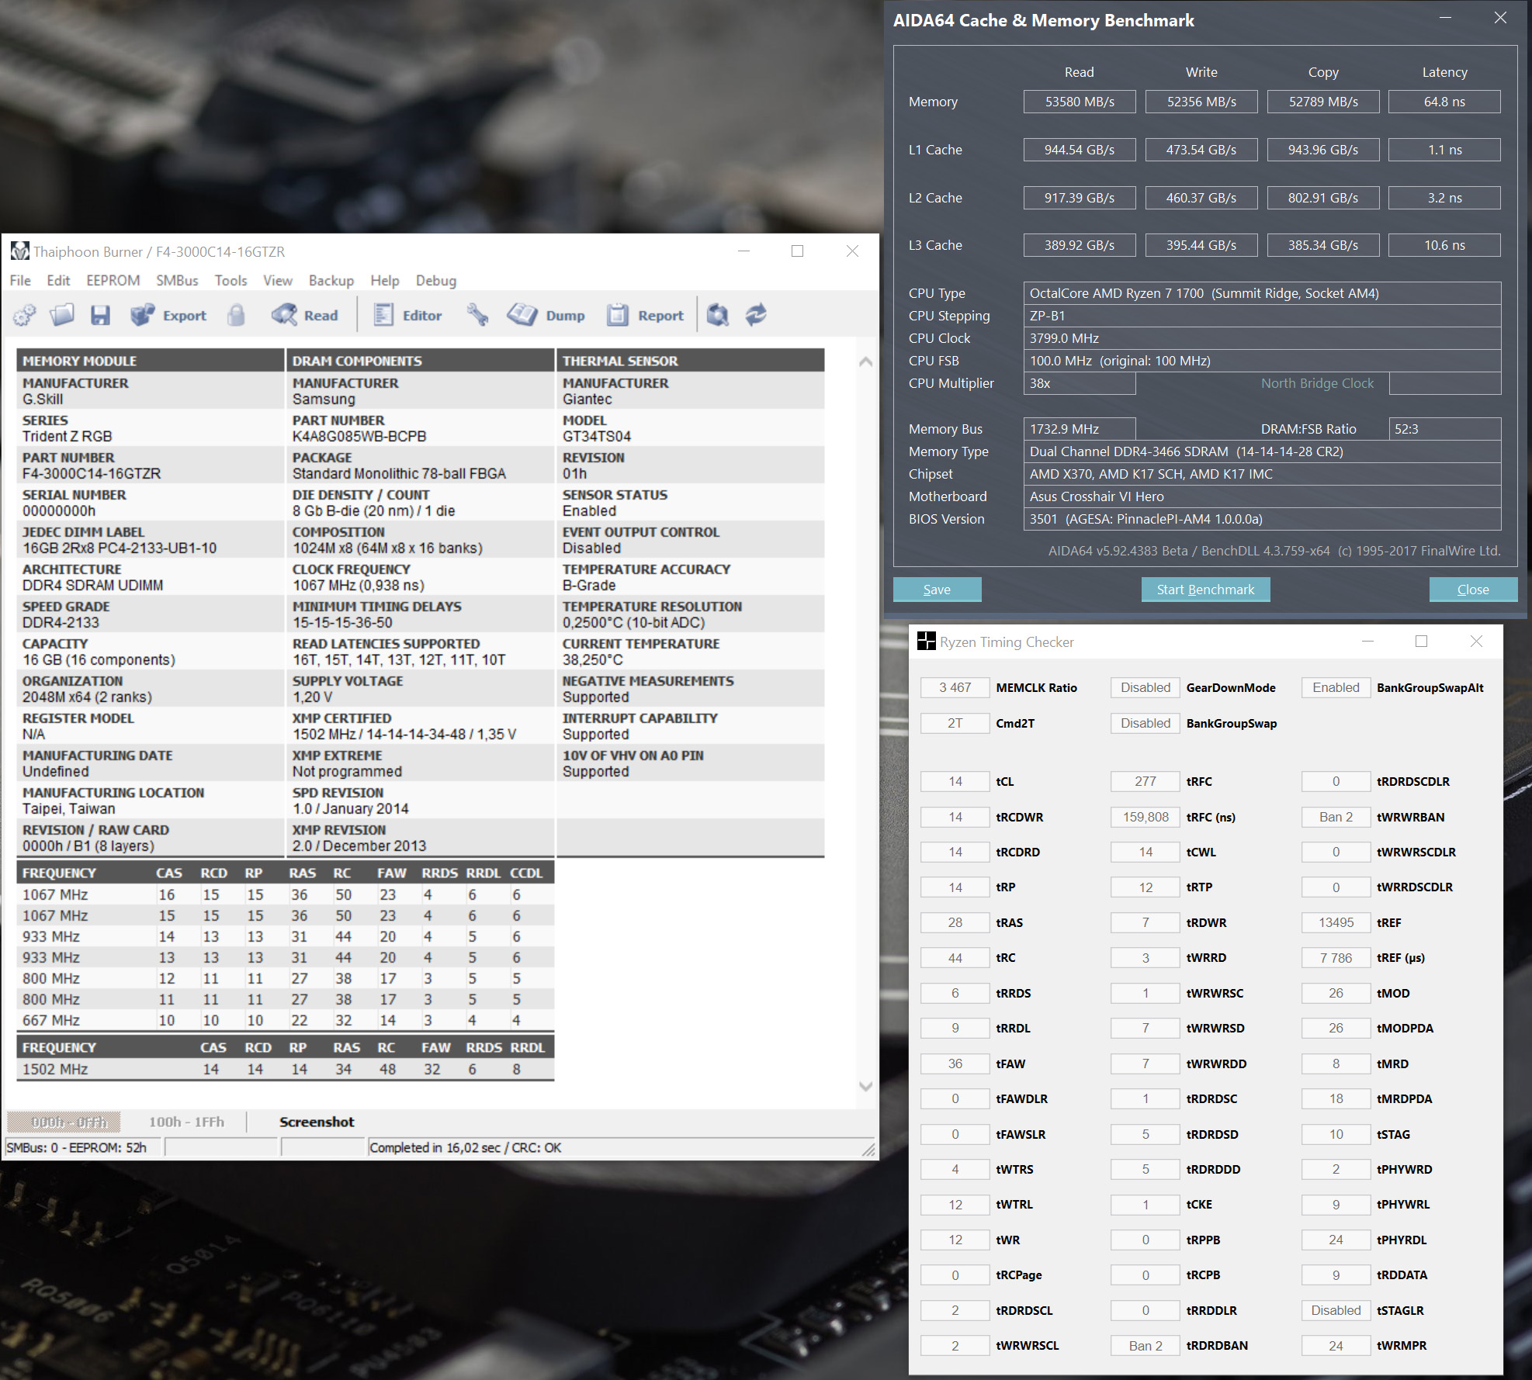The image size is (1532, 1380).
Task: Click the Screenshot tab label
Action: 317,1122
